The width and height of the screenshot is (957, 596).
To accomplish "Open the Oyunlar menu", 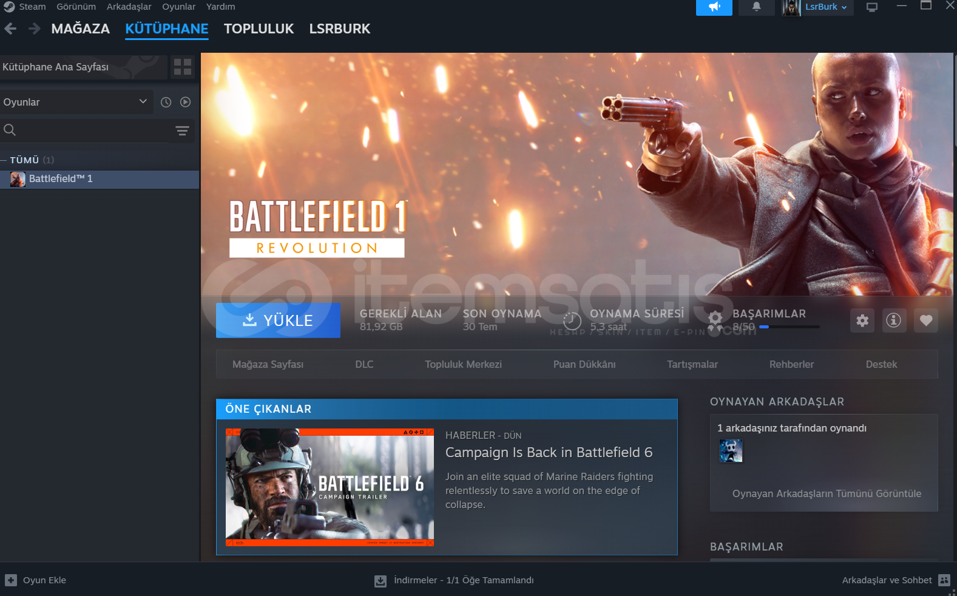I will 178,7.
